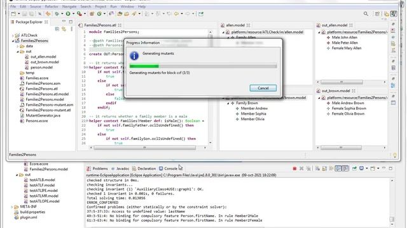
Task: Select Families2Persons-mutant.atl file
Action: (48, 110)
